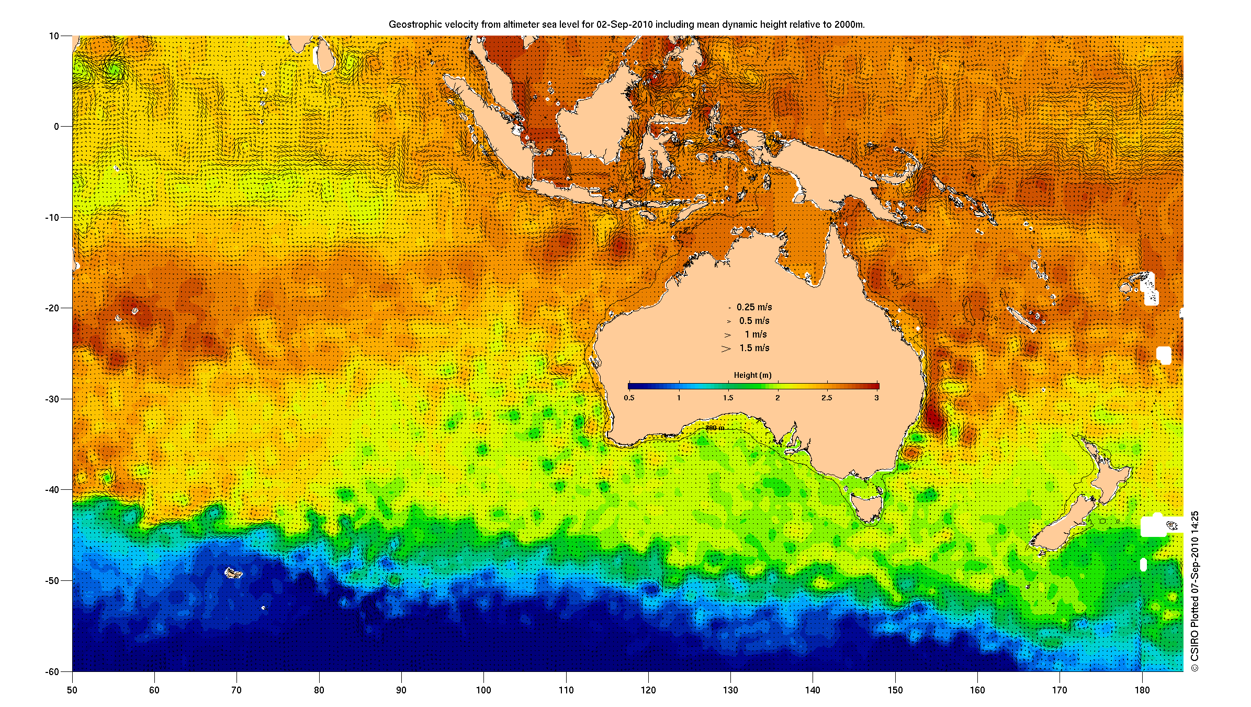This screenshot has width=1251, height=707.
Task: Click latitude axis label -40
Action: click(52, 490)
